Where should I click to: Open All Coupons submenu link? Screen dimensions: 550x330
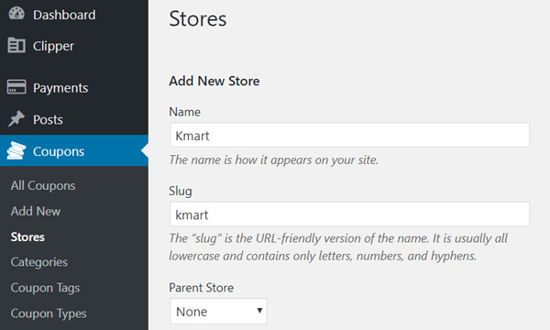pyautogui.click(x=43, y=185)
